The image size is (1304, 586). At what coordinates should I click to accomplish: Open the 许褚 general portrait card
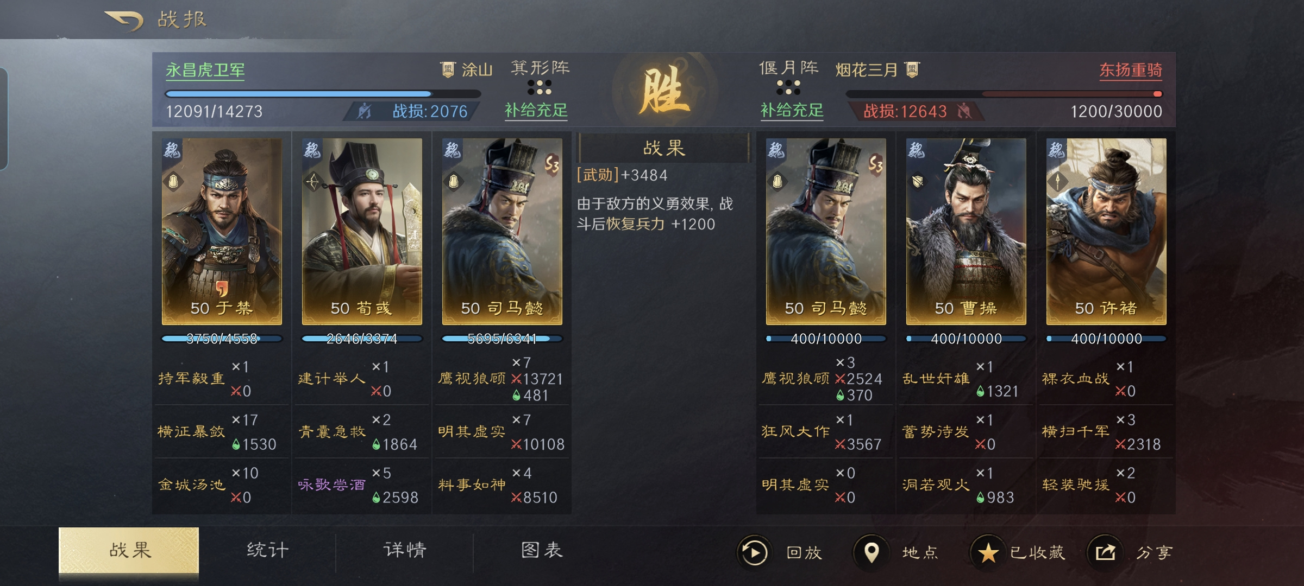(x=1106, y=232)
